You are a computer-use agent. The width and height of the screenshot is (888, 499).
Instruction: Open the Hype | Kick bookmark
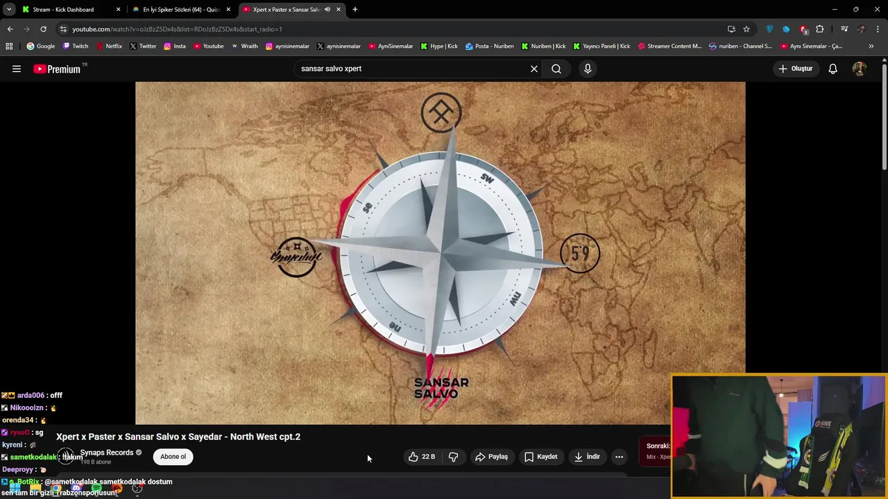438,46
